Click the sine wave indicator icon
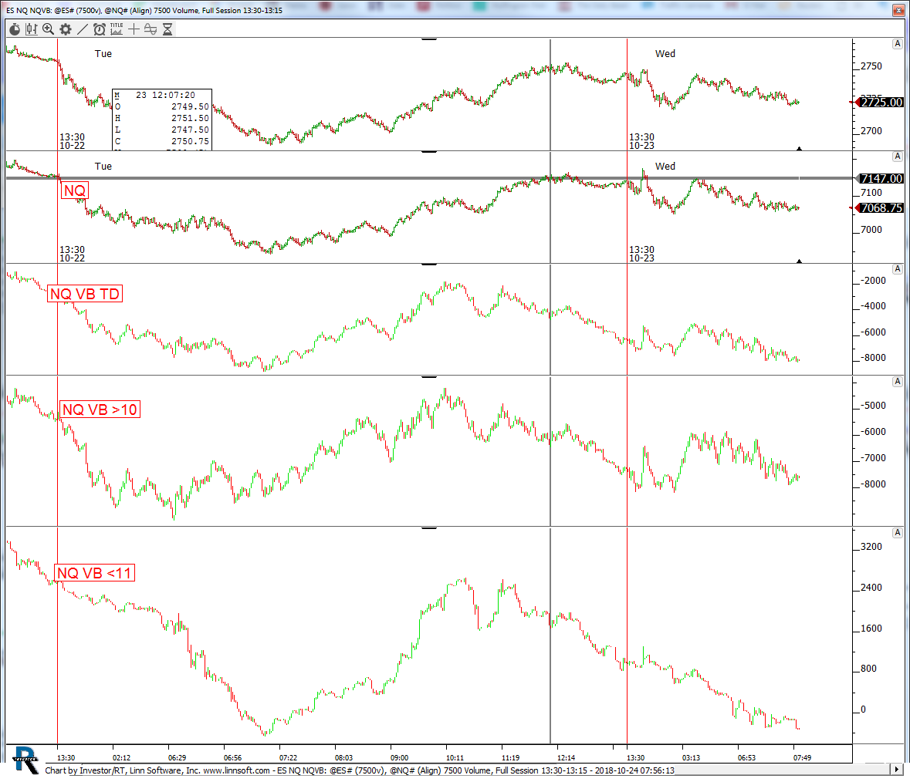This screenshot has width=910, height=782. click(151, 29)
